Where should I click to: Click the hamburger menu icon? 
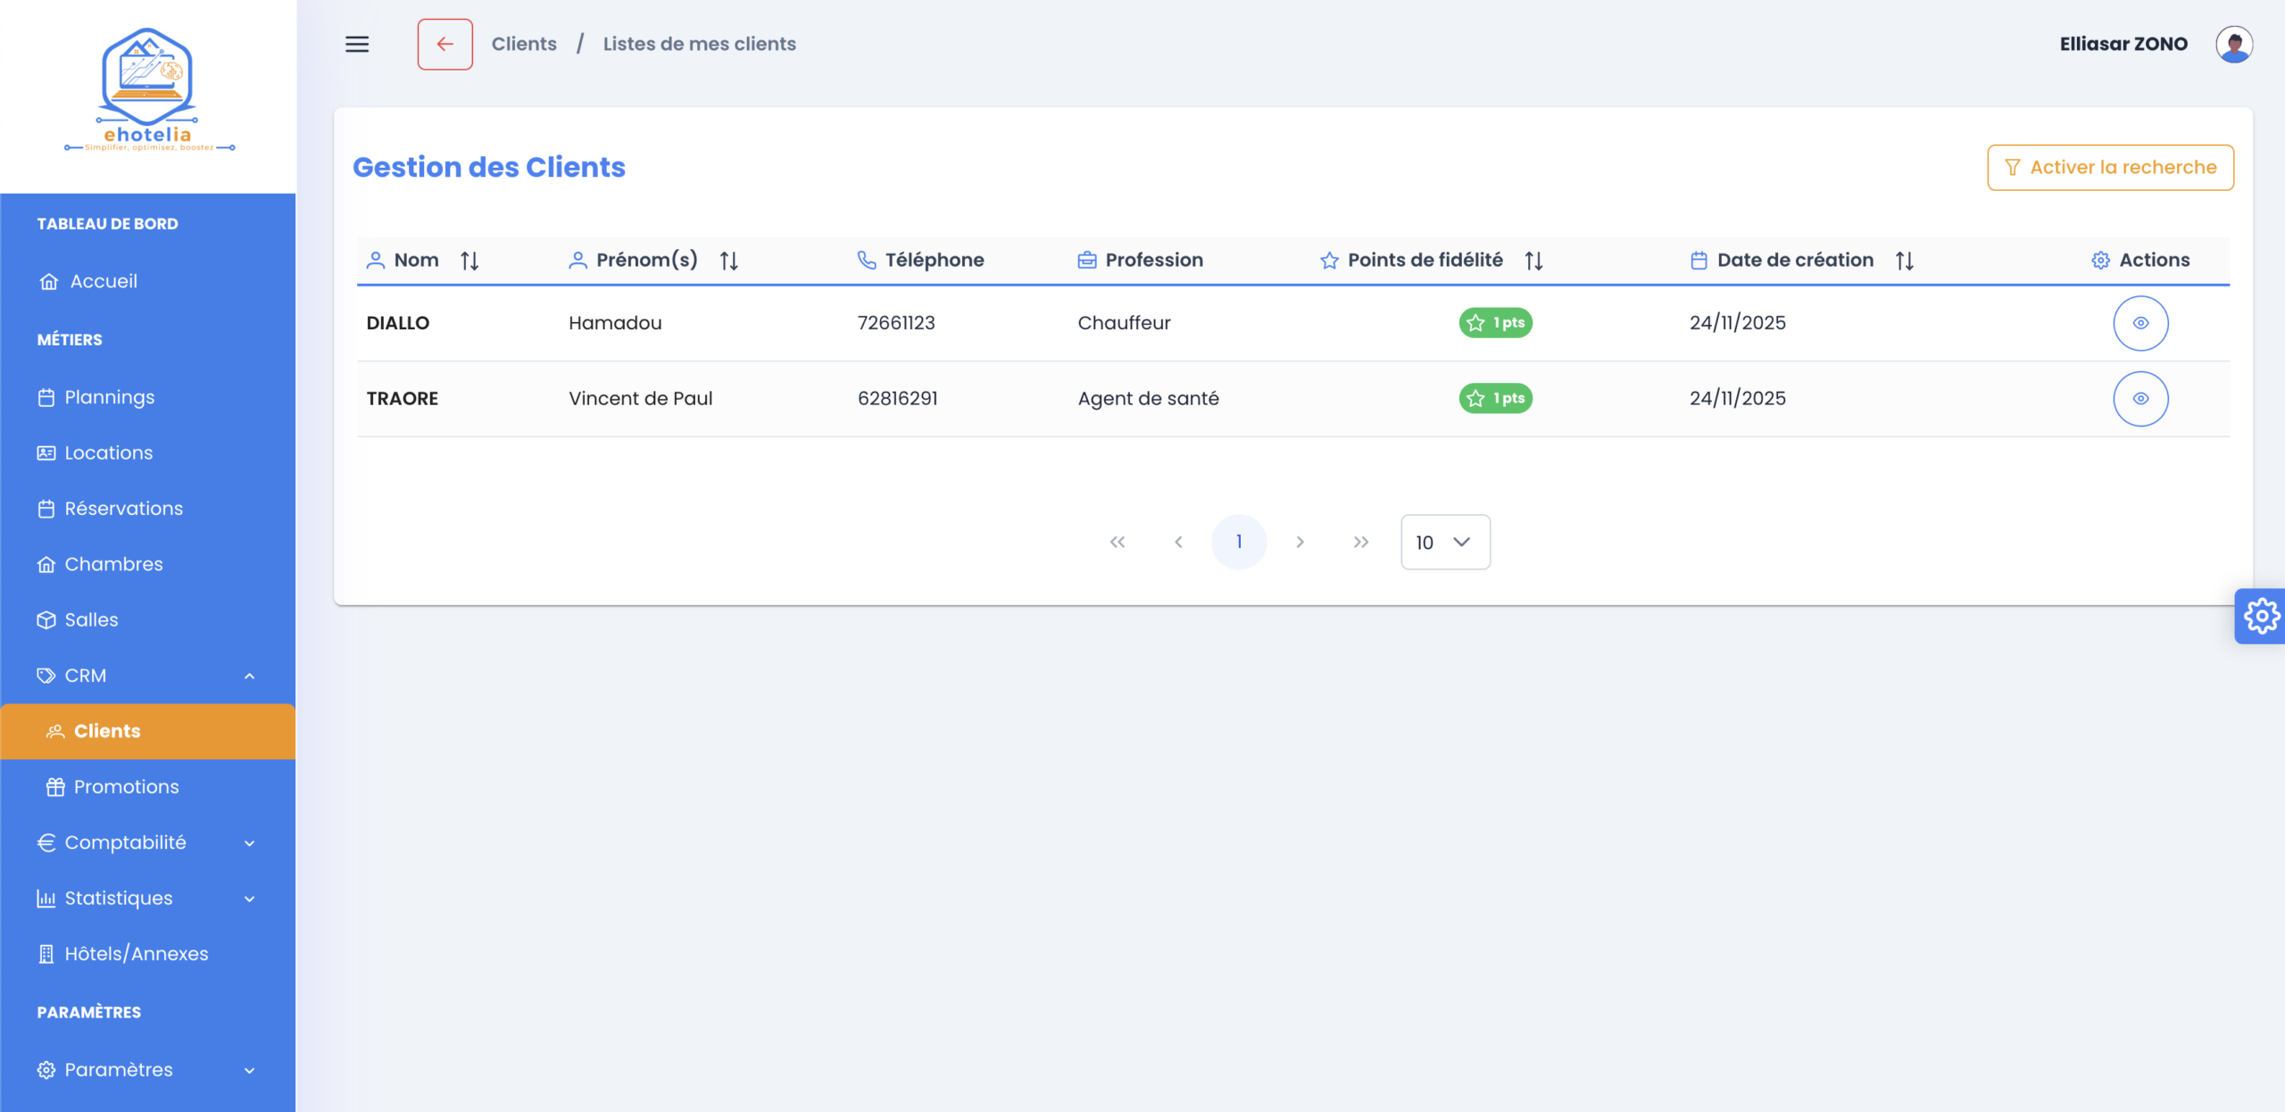point(357,44)
